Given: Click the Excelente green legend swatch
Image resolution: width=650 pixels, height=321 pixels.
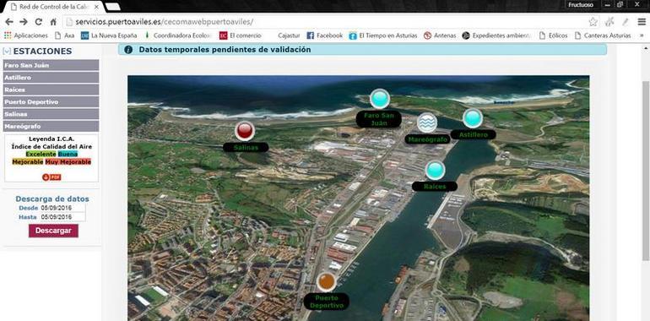Looking at the screenshot, I should [41, 154].
